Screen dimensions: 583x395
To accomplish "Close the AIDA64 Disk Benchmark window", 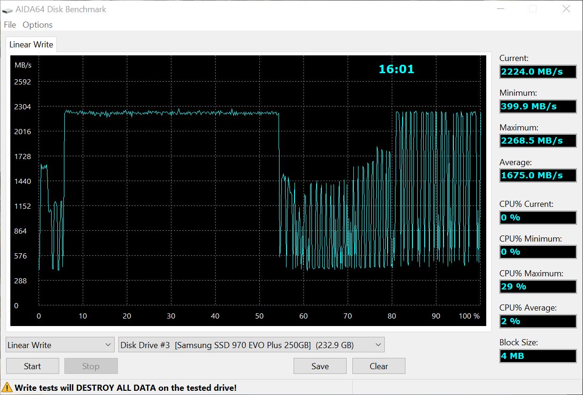I will pos(566,9).
